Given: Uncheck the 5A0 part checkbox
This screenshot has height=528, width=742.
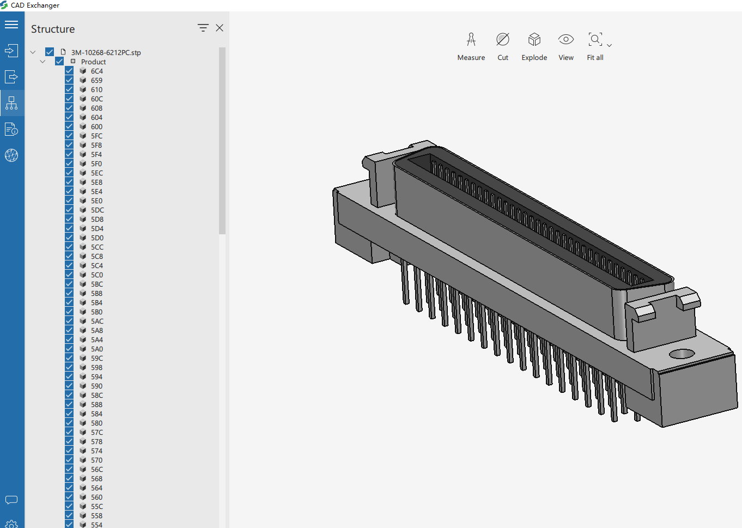Looking at the screenshot, I should pos(69,349).
